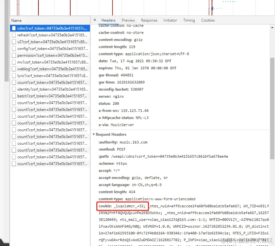Click the :path value /weapi/cdns
The width and height of the screenshot is (275, 246).
tap(170, 156)
